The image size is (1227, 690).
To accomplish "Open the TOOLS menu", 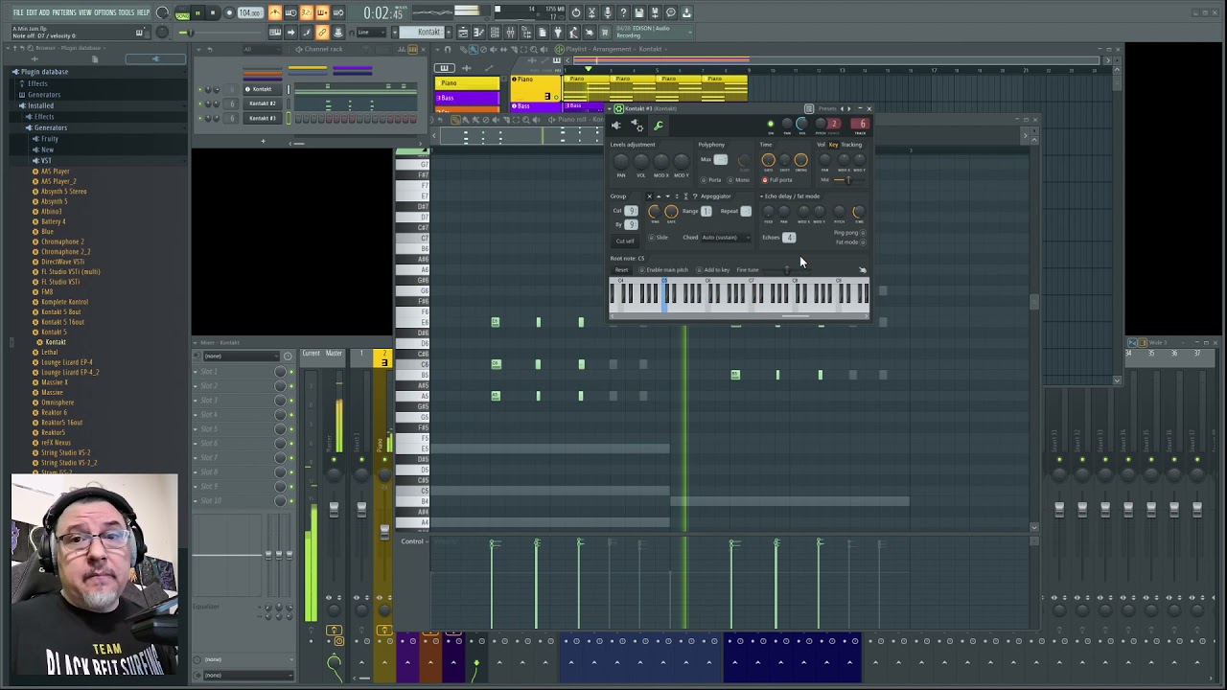I will pyautogui.click(x=127, y=12).
